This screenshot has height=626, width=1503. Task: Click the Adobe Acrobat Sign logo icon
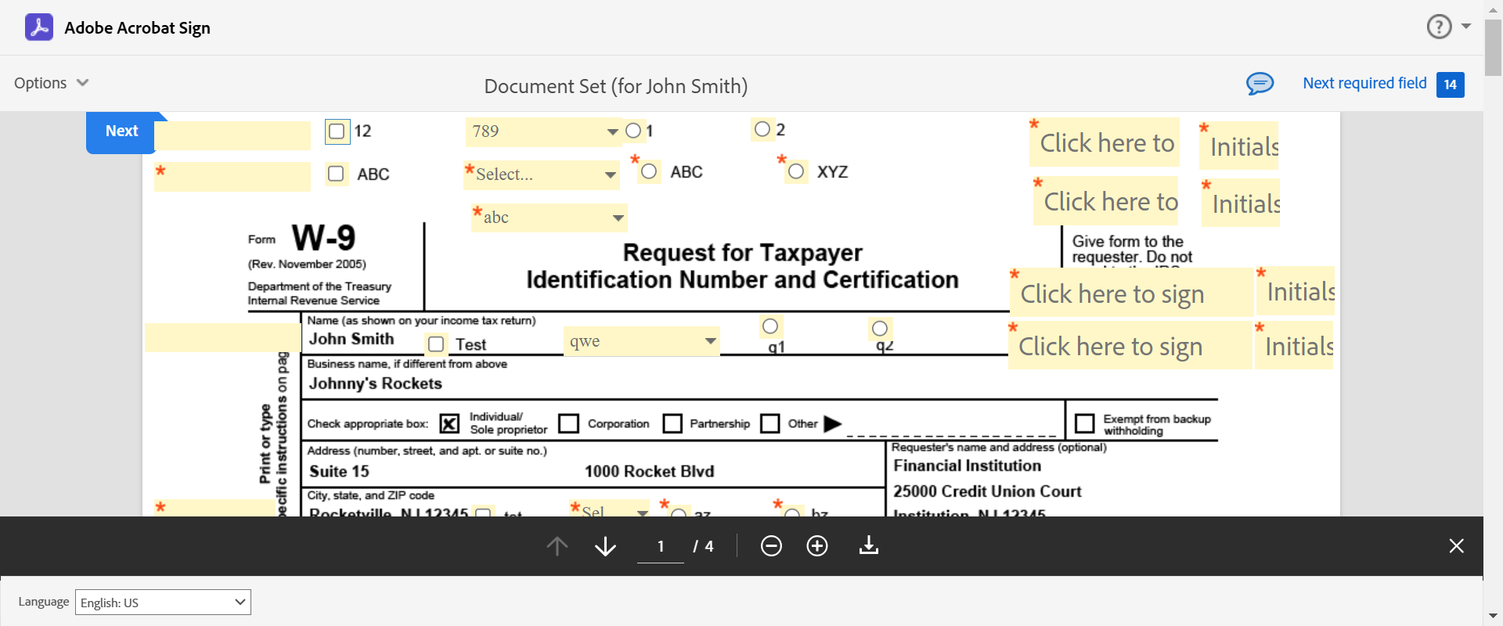point(39,27)
